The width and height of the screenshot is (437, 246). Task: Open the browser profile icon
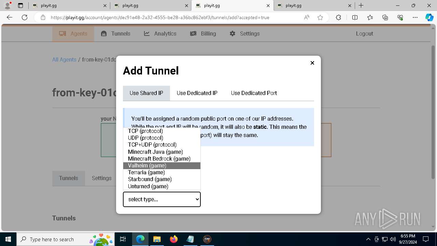tap(8, 5)
